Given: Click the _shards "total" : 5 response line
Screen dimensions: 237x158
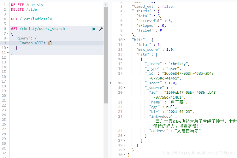Looking at the screenshot, I should 149,16.
